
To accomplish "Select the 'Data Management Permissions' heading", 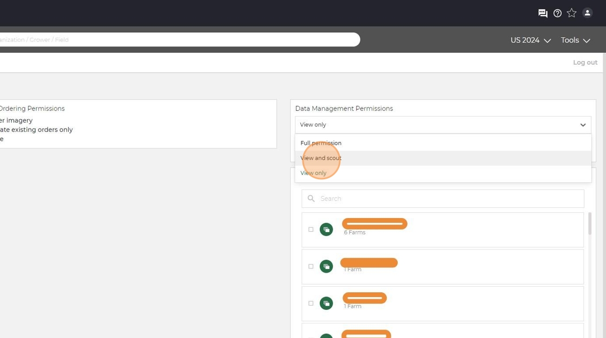I will [x=344, y=109].
